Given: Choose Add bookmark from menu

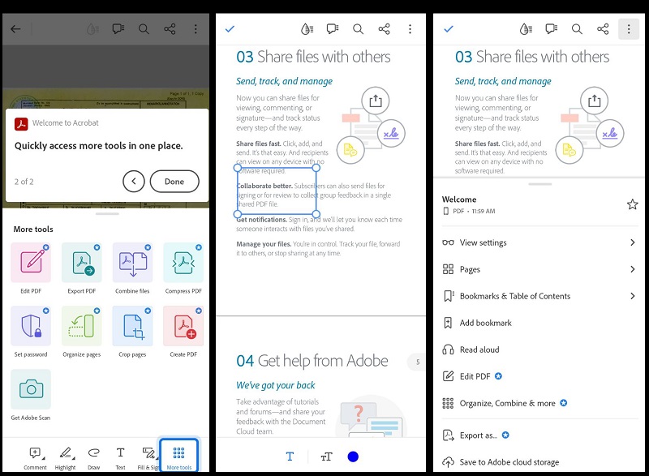Looking at the screenshot, I should click(x=539, y=323).
